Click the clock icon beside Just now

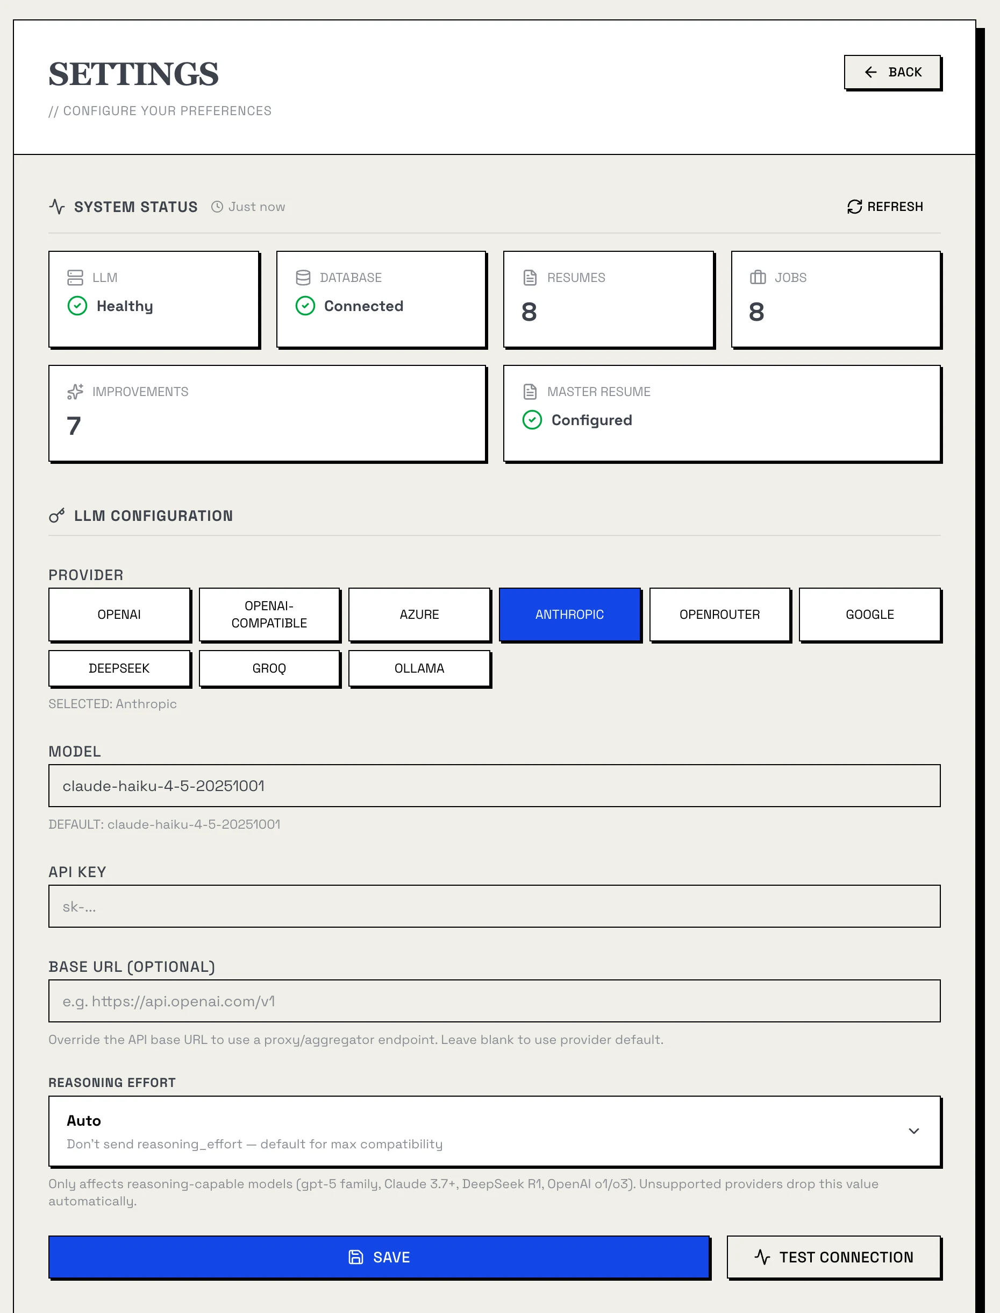(217, 207)
